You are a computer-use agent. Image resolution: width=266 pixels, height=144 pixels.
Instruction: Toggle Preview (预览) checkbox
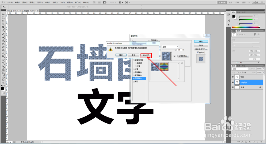[x=198, y=53]
